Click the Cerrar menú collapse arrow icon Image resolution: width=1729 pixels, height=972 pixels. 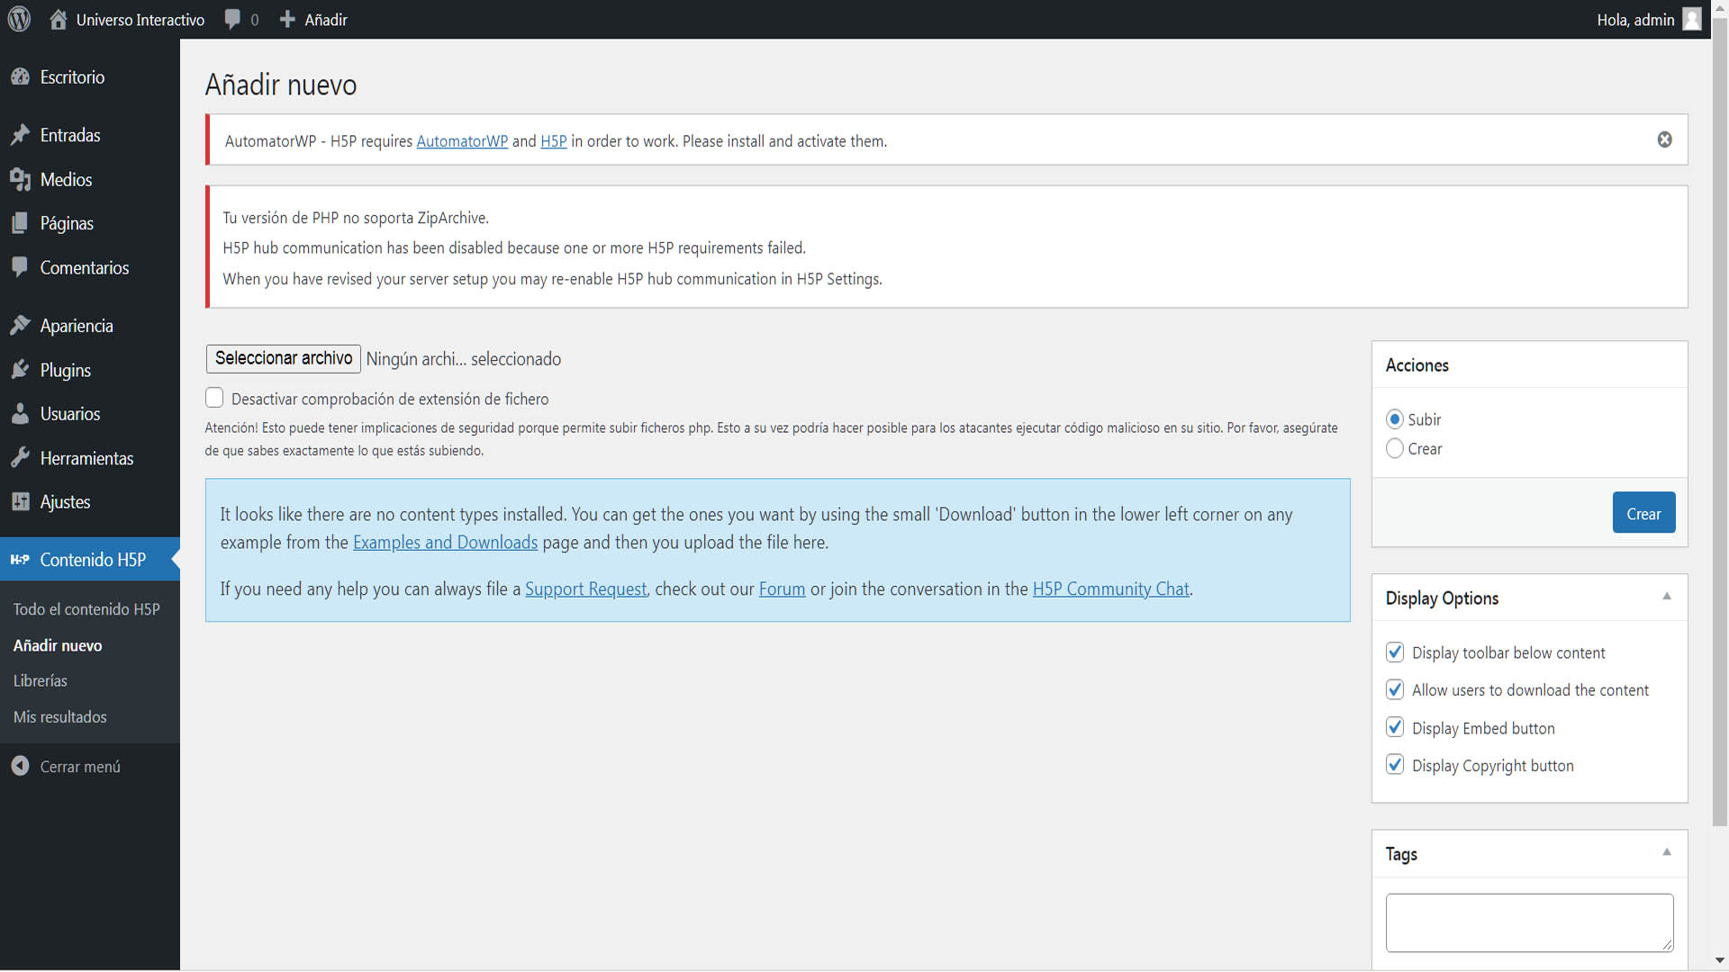coord(20,766)
